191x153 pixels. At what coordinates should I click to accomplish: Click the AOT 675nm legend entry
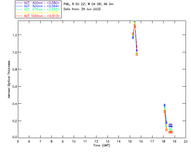pyautogui.click(x=38, y=9)
